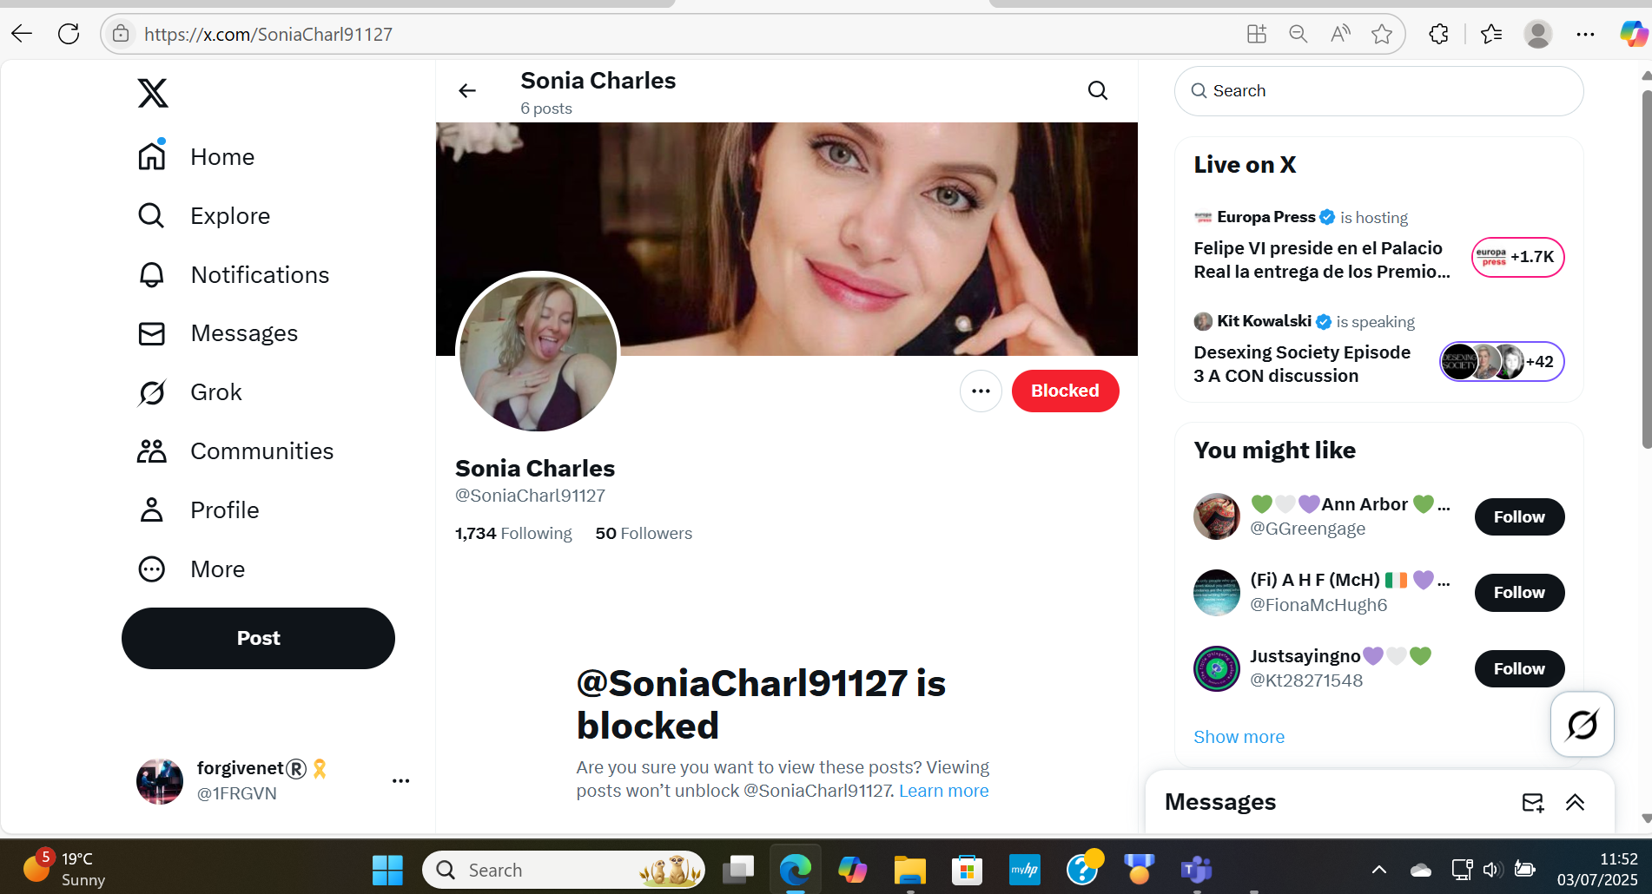This screenshot has width=1652, height=894.
Task: Open volume control in system tray
Action: point(1492,870)
